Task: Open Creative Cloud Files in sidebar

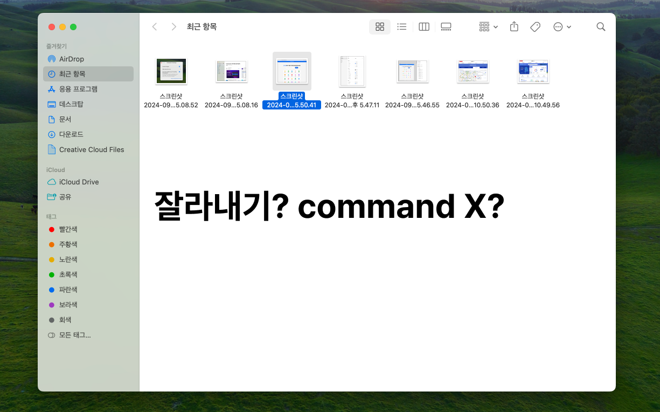Action: pyautogui.click(x=88, y=149)
